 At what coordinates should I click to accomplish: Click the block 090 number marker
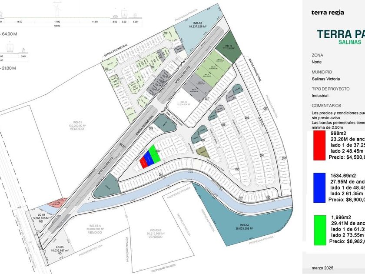pyautogui.click(x=158, y=151)
